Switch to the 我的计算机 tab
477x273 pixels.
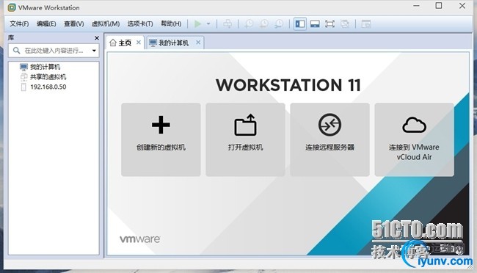[x=173, y=43]
